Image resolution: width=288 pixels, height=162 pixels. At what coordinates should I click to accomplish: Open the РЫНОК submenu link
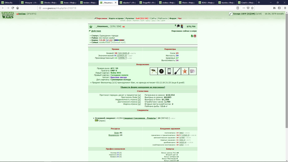pyautogui.click(x=136, y=21)
